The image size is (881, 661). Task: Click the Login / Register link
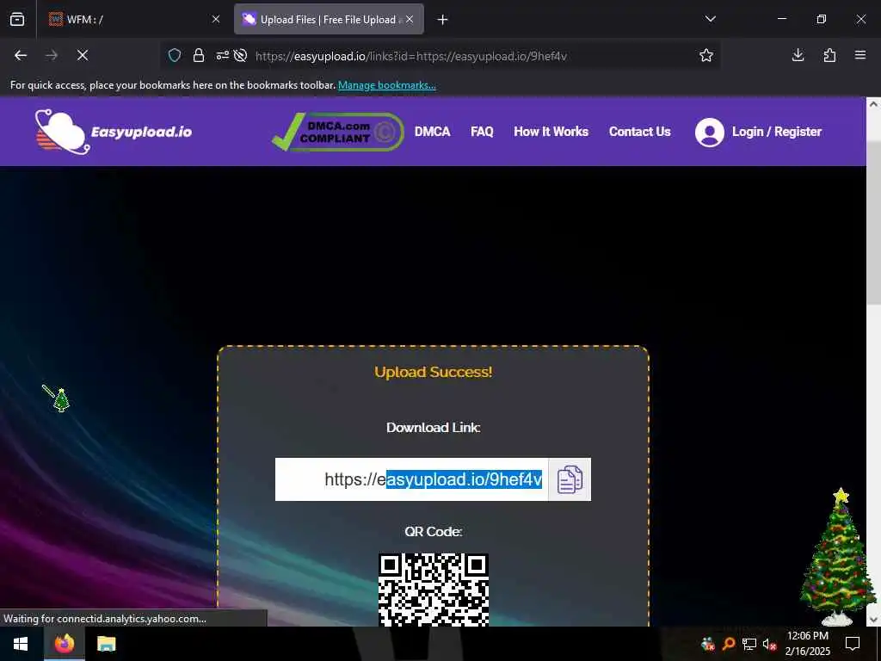click(777, 132)
